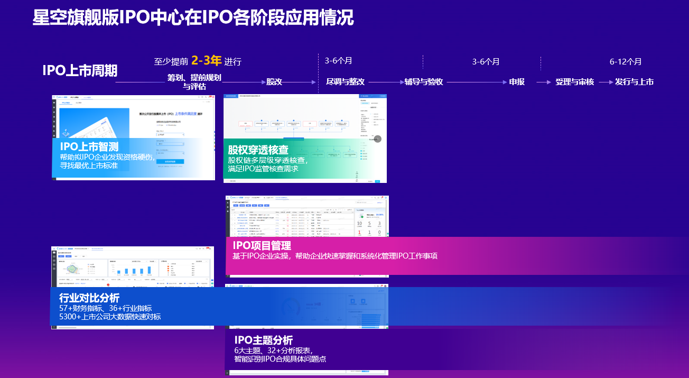Image resolution: width=689 pixels, height=378 pixels.
Task: Open the IPO上市智测 feature banner
Action: tap(127, 157)
